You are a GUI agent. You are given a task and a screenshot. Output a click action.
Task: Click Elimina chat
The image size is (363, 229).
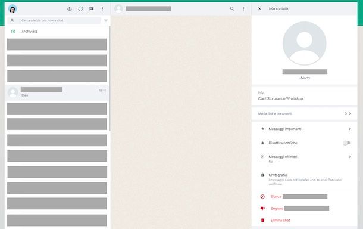tap(280, 221)
